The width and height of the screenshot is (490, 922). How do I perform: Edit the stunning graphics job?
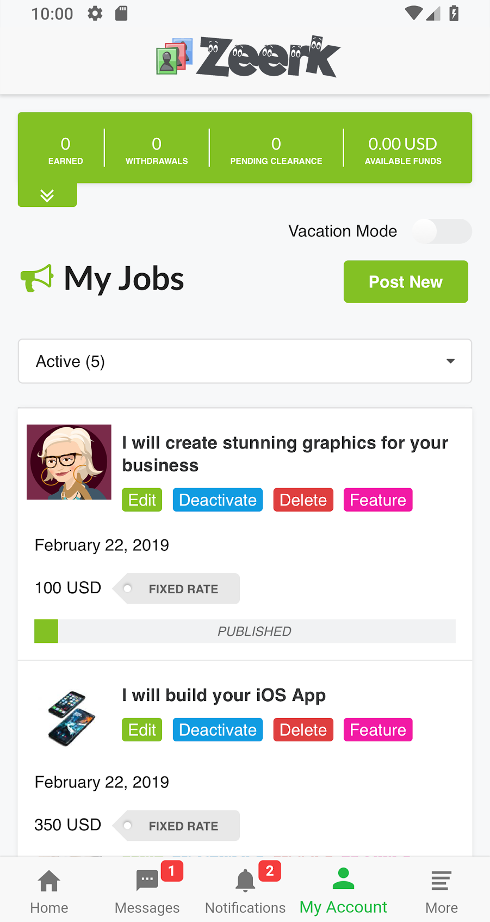click(x=142, y=500)
